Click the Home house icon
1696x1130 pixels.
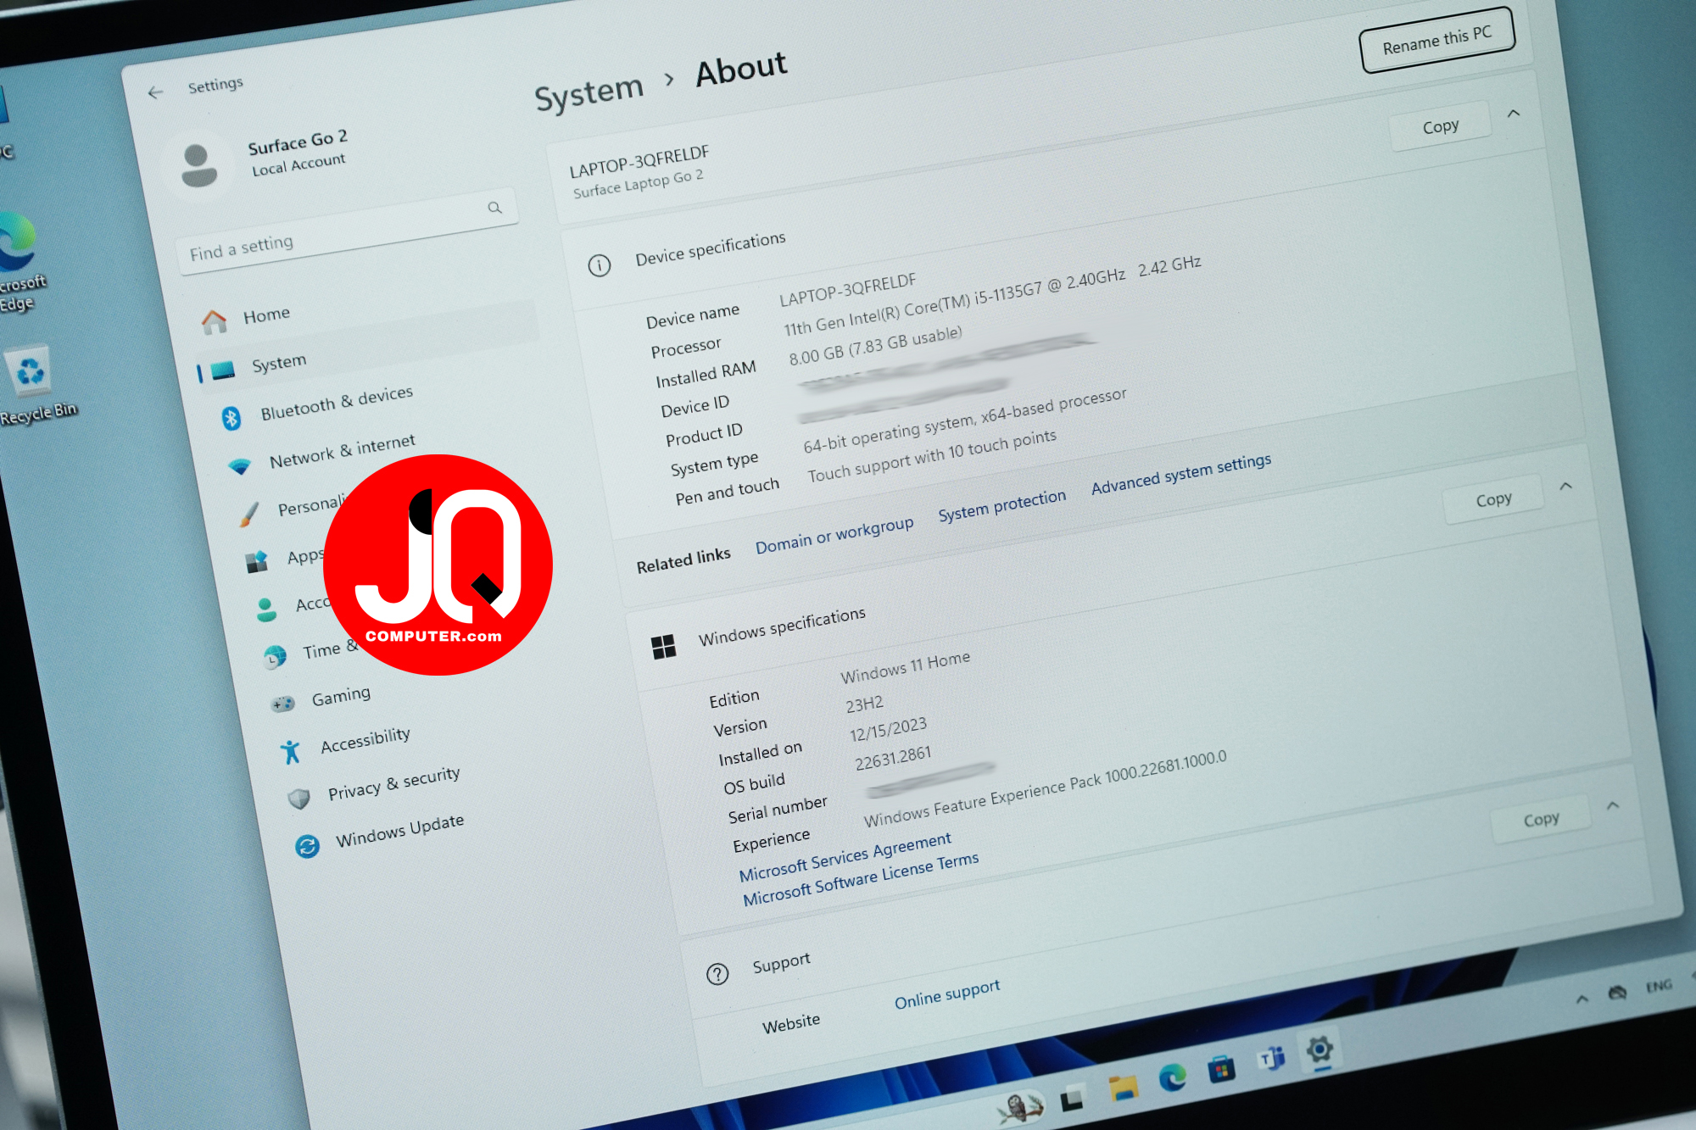(215, 321)
